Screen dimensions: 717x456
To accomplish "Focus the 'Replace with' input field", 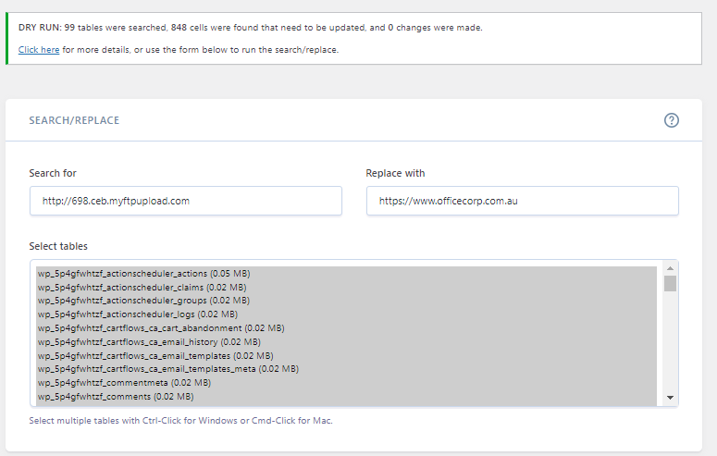I will pyautogui.click(x=522, y=201).
